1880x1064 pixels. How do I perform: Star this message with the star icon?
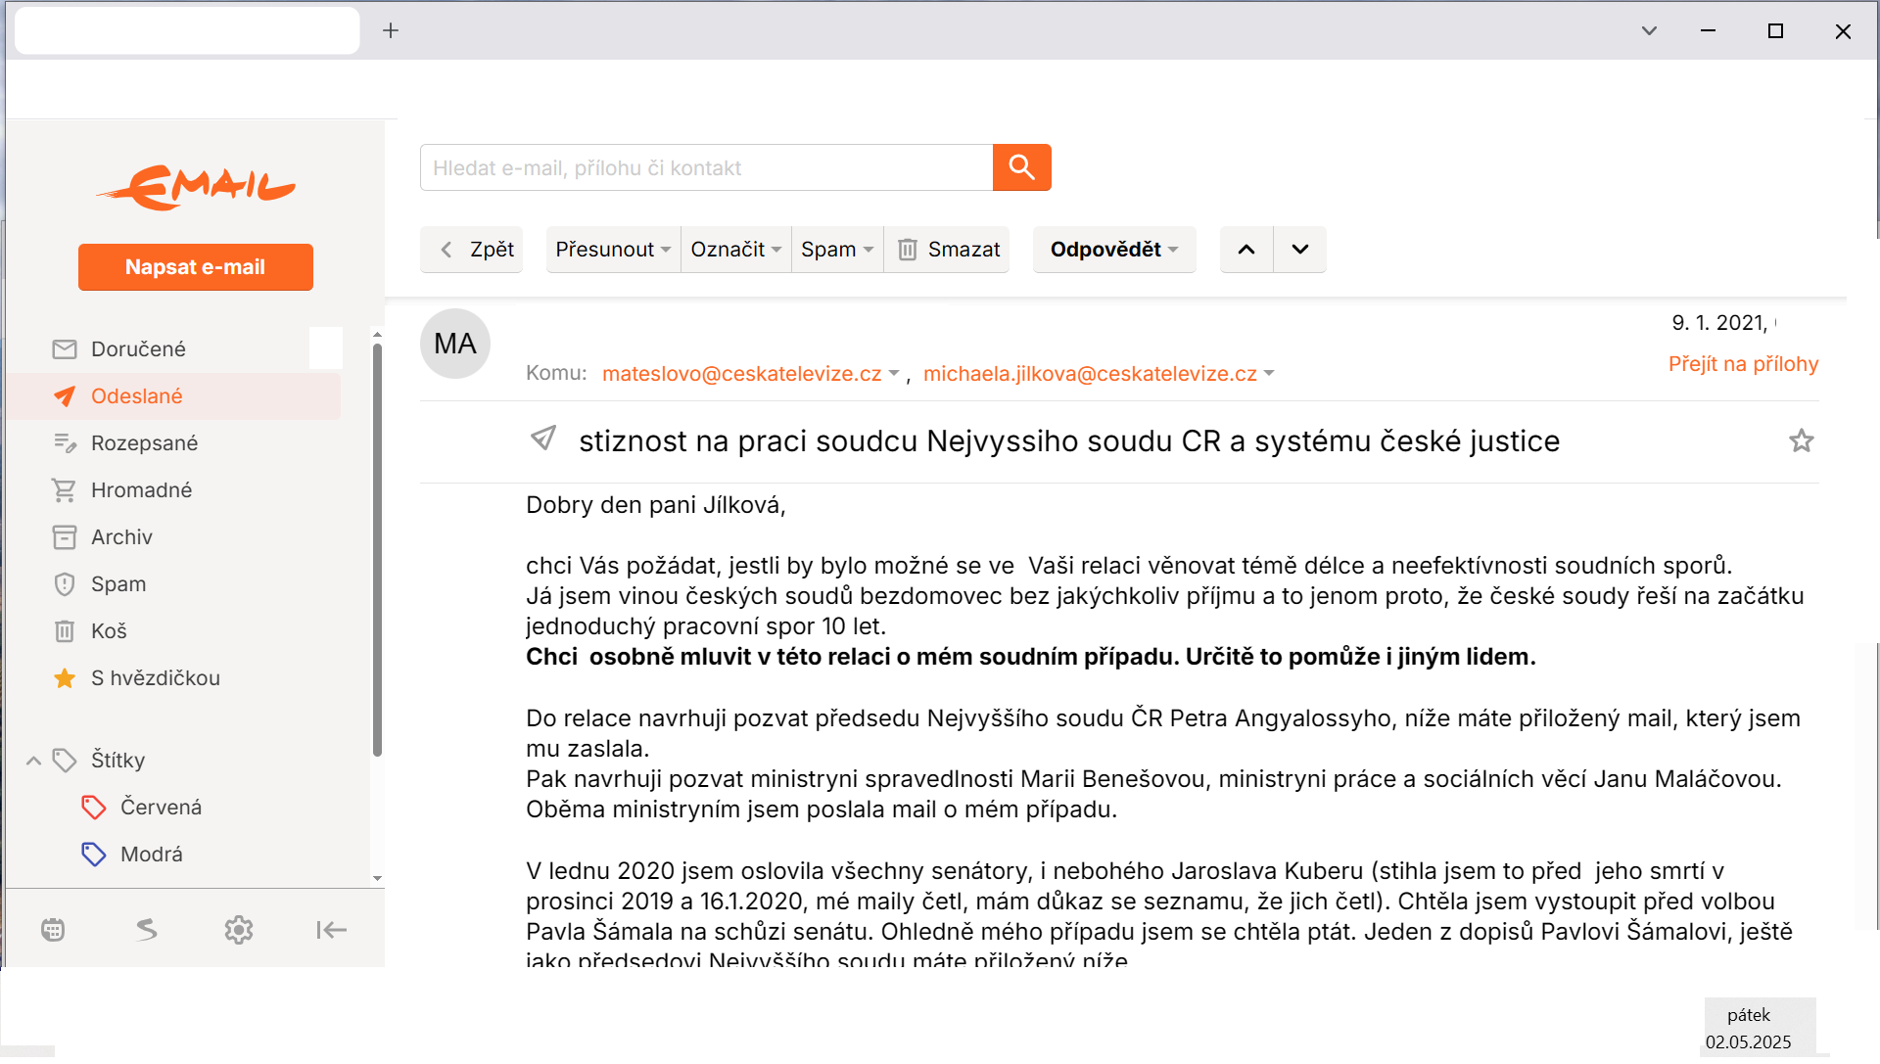1802,441
